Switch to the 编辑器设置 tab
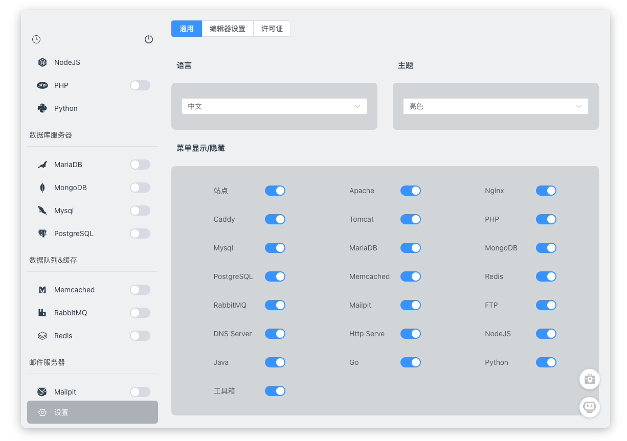The image size is (627, 441). [228, 29]
